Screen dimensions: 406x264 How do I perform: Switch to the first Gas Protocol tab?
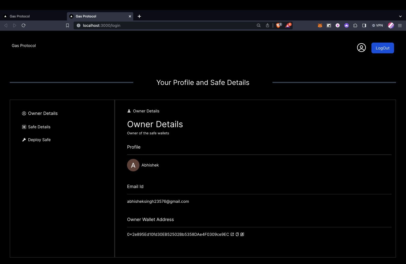[x=33, y=16]
